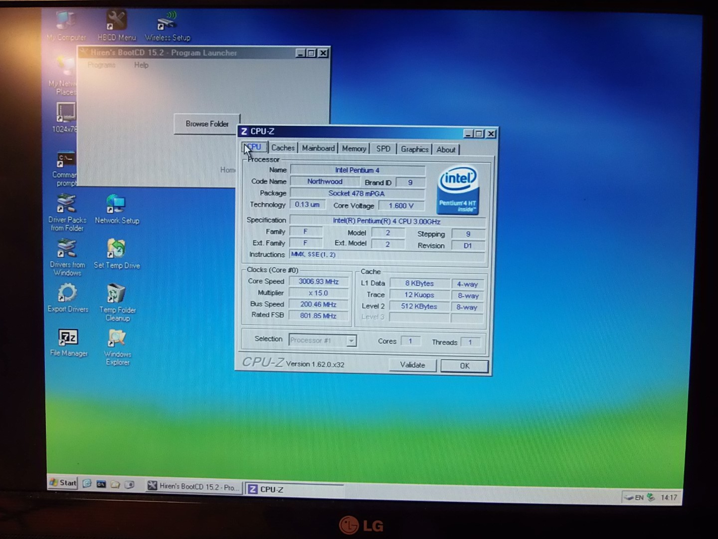Click Browse Folder in Program Launcher
This screenshot has width=718, height=539.
[x=207, y=124]
